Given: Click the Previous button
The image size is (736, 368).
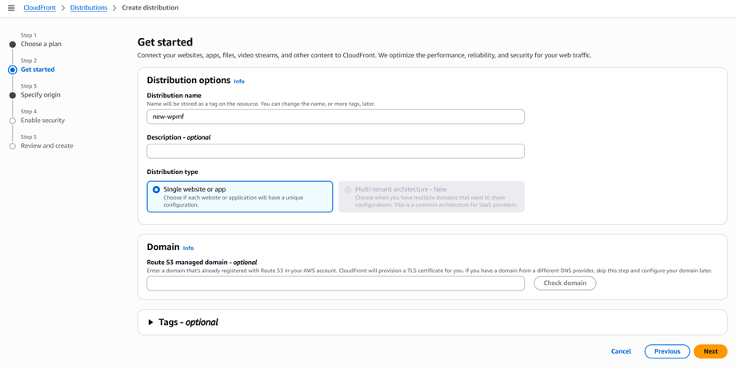Looking at the screenshot, I should coord(666,351).
